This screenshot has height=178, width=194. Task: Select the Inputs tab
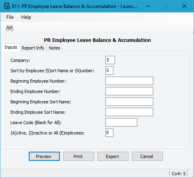(11, 47)
